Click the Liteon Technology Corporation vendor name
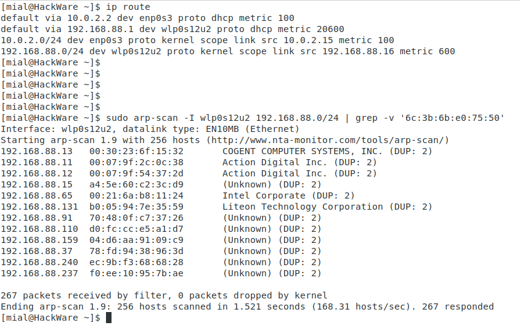 (303, 207)
